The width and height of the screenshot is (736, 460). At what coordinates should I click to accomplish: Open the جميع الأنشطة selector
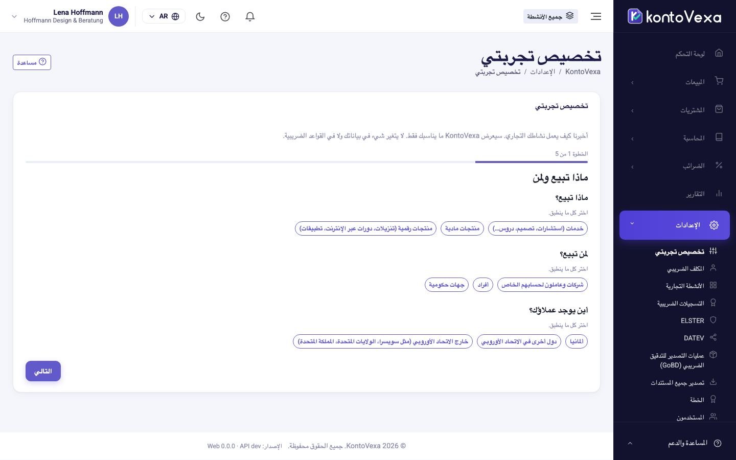pyautogui.click(x=550, y=16)
